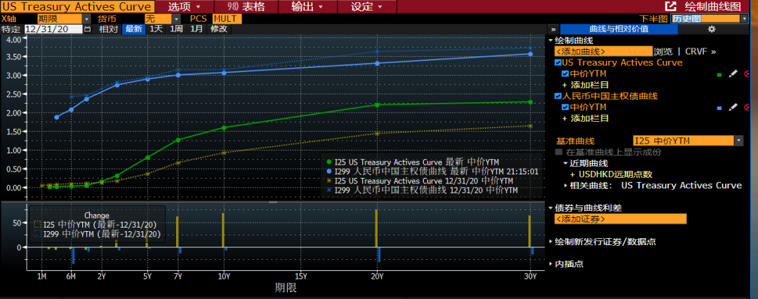The height and width of the screenshot is (299, 758).
Task: Toggle the US Treasury Actives Curve checkbox
Action: [558, 63]
